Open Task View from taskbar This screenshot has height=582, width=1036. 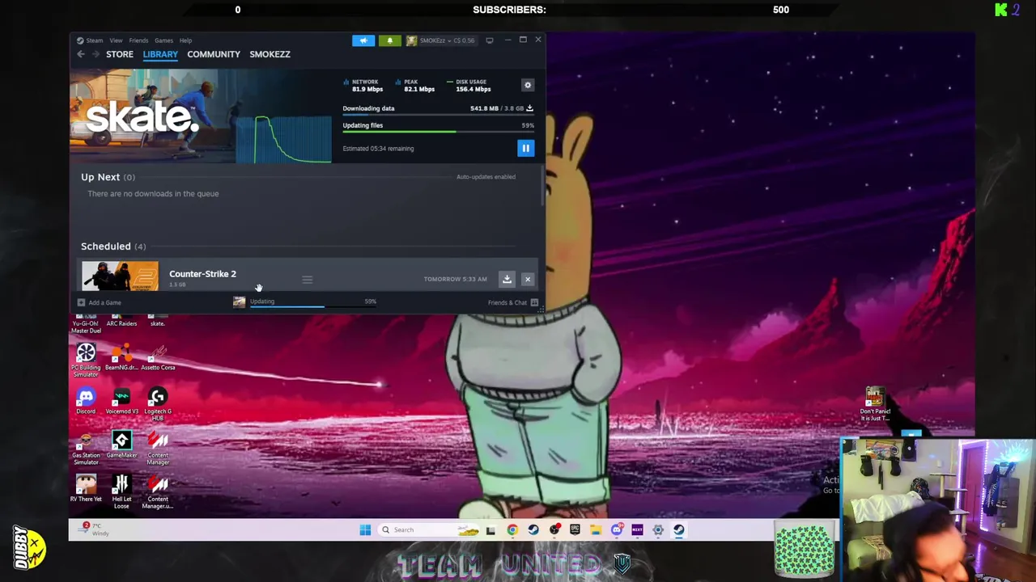coord(490,530)
